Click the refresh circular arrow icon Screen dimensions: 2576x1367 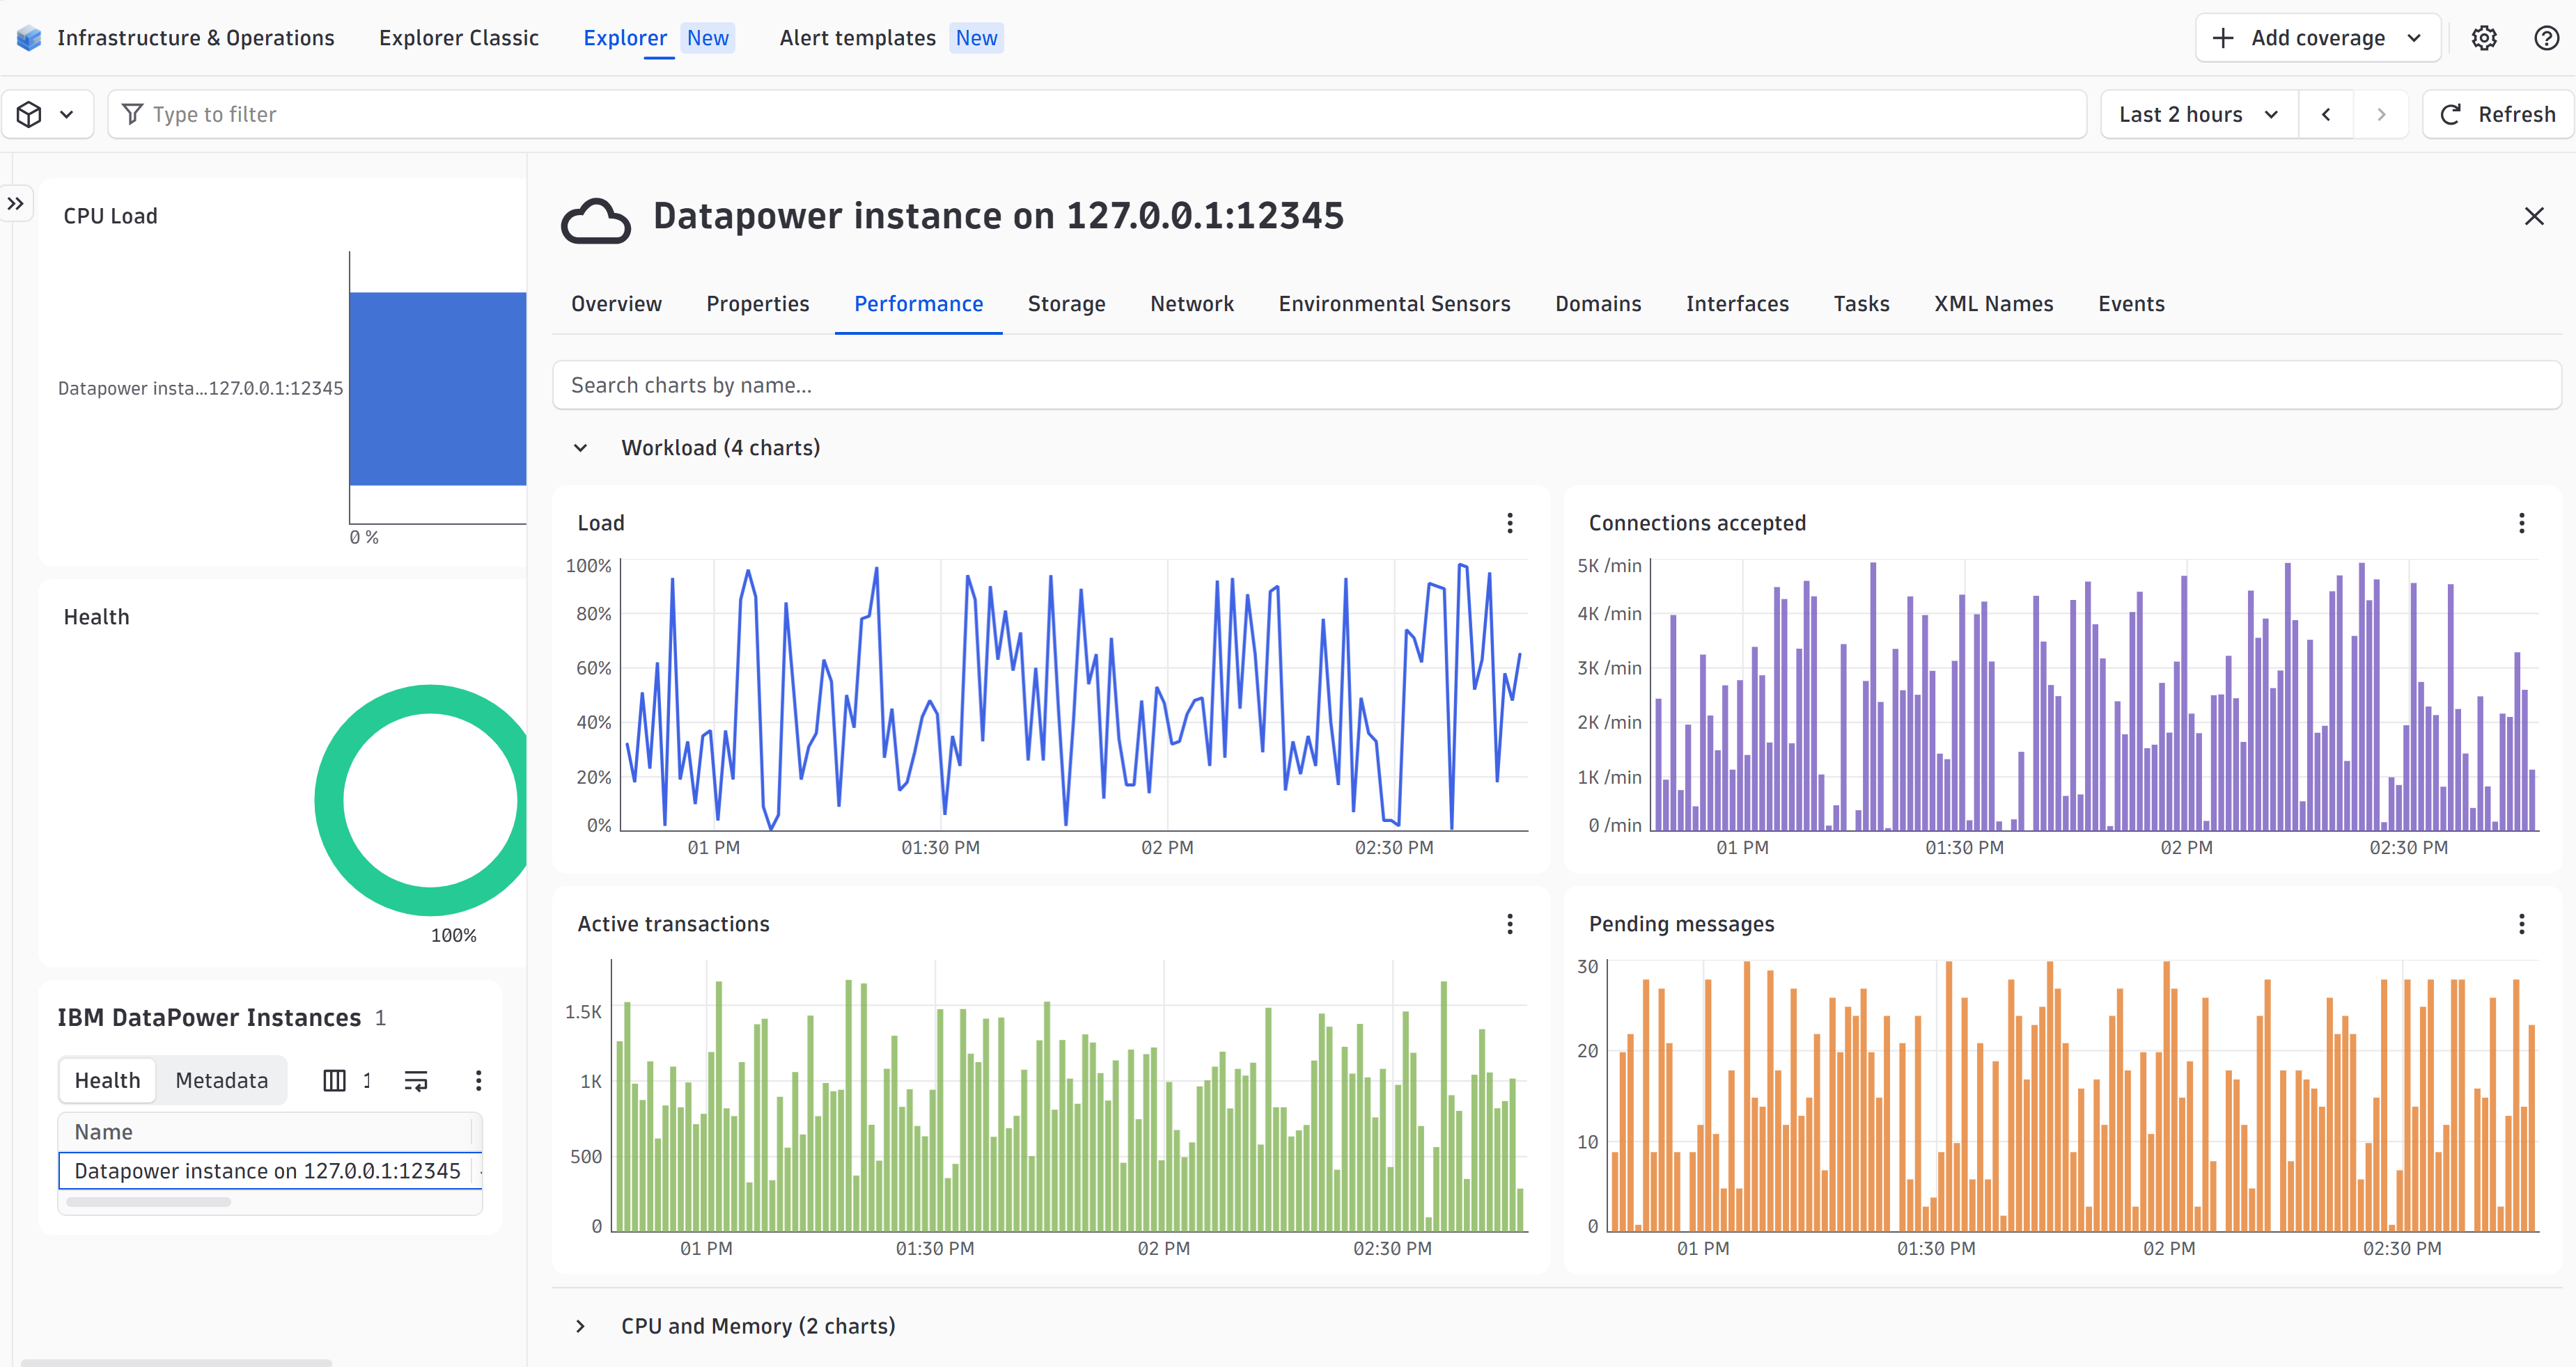pos(2450,114)
